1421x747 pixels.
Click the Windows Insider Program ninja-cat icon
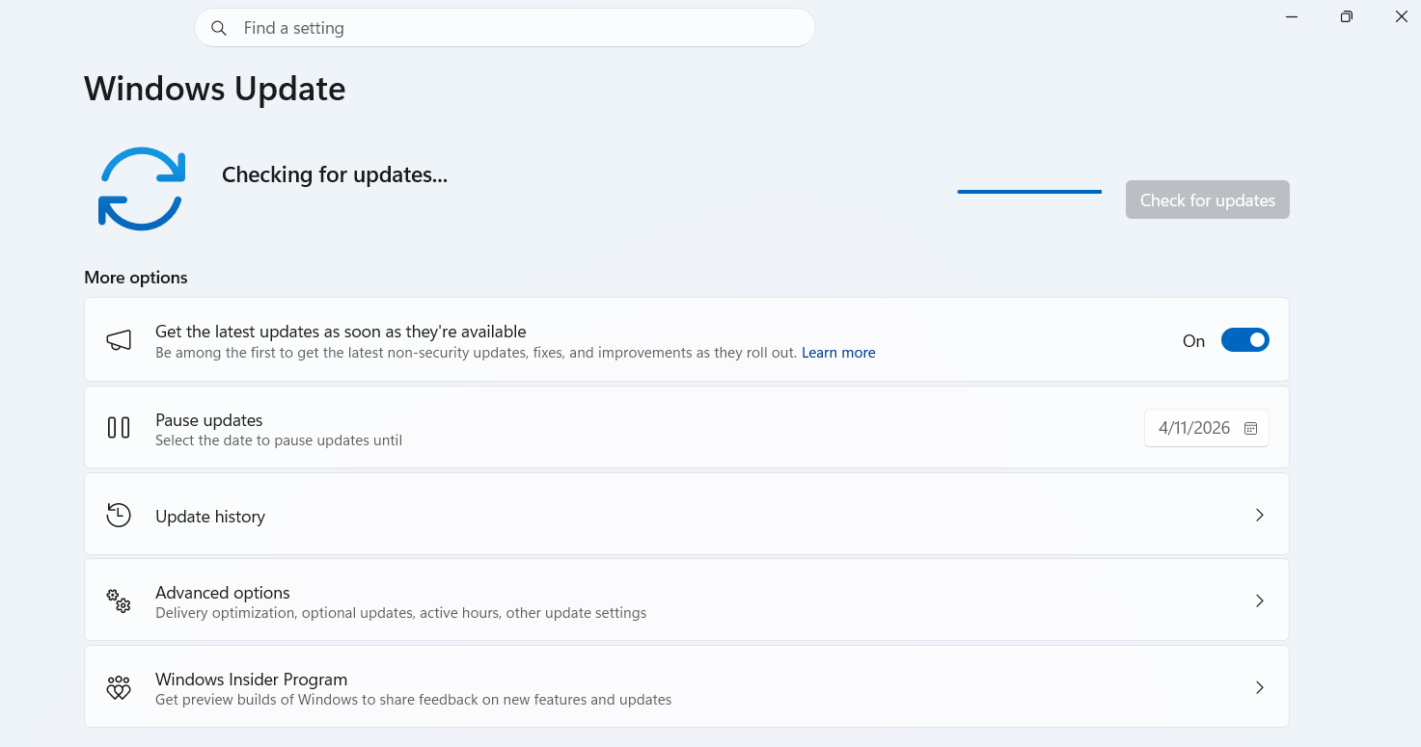(x=118, y=687)
